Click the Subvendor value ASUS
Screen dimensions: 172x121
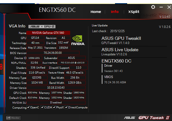click(x=71, y=58)
